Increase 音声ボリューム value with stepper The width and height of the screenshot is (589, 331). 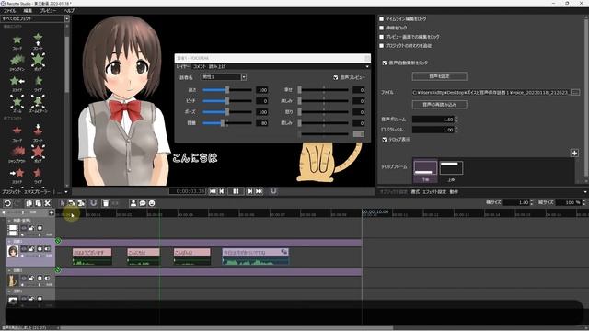click(x=456, y=118)
